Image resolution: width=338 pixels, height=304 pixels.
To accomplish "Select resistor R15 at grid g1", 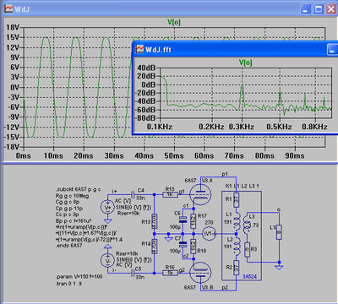I will tap(170, 194).
